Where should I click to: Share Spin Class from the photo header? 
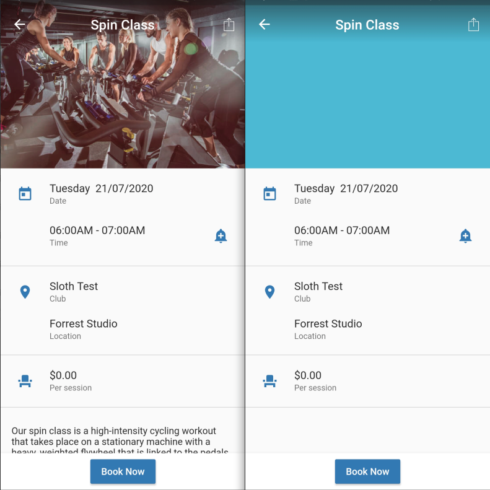coord(229,24)
